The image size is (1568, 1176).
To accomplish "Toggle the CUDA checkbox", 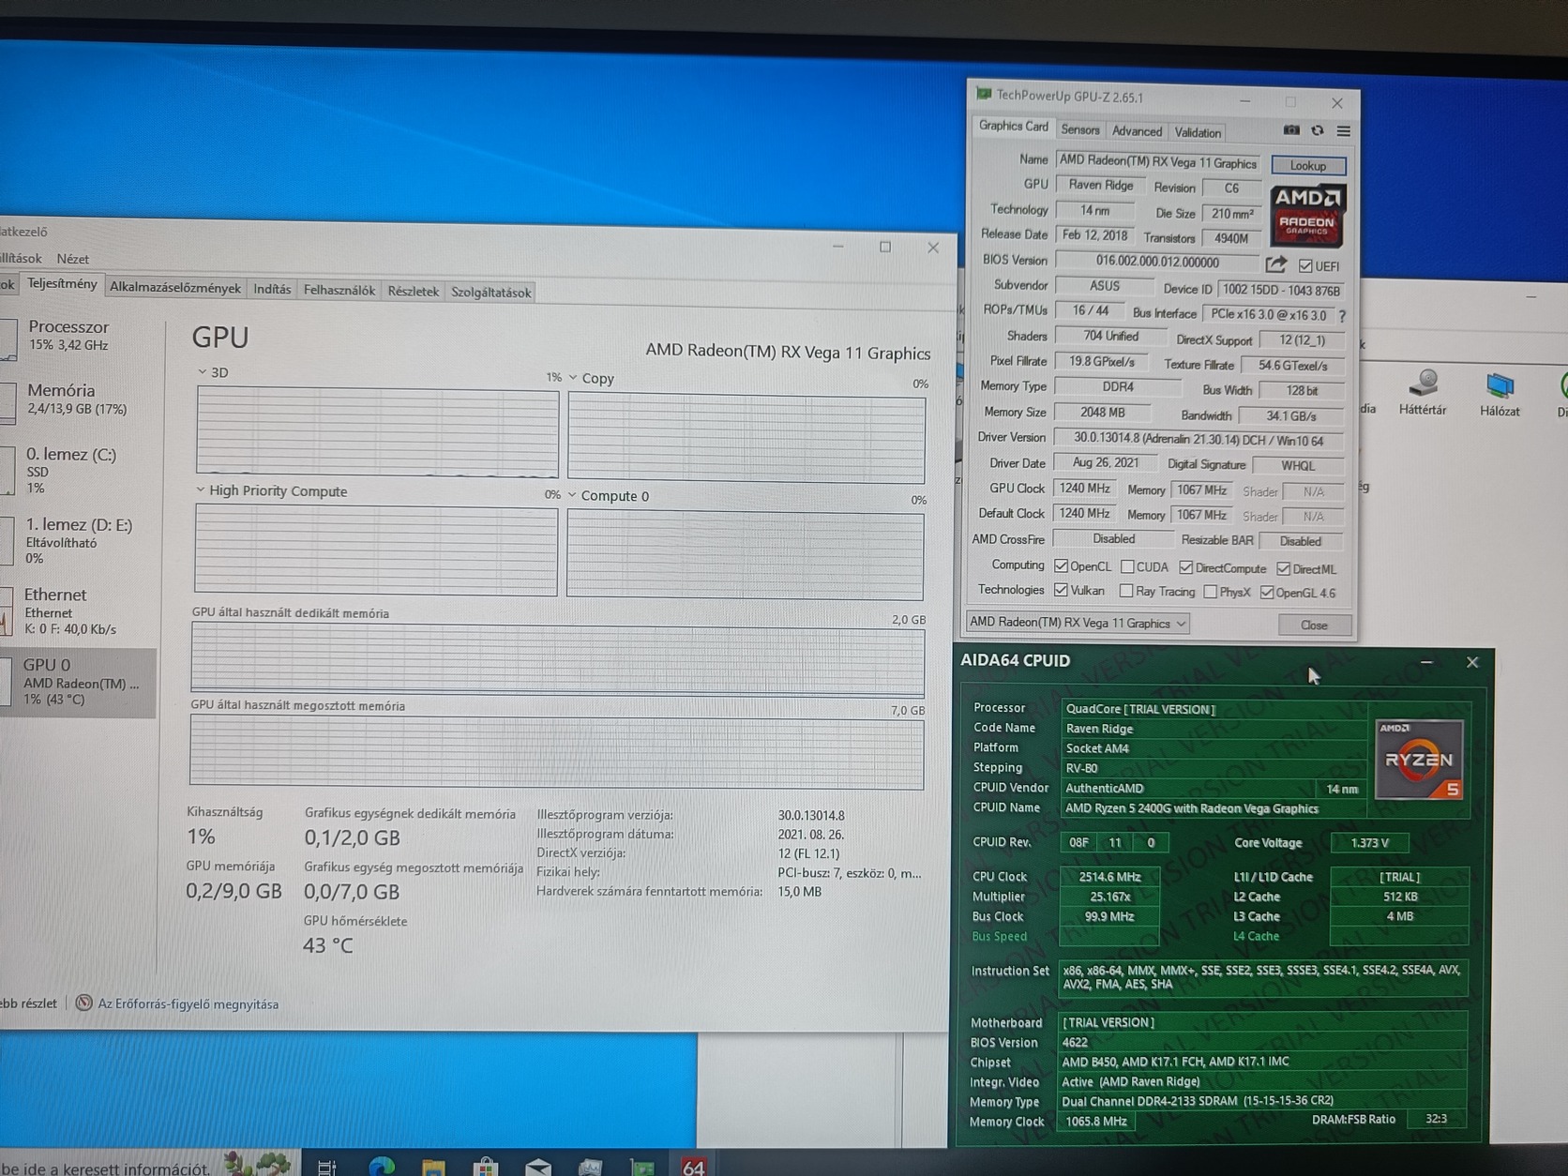I will pyautogui.click(x=1128, y=566).
